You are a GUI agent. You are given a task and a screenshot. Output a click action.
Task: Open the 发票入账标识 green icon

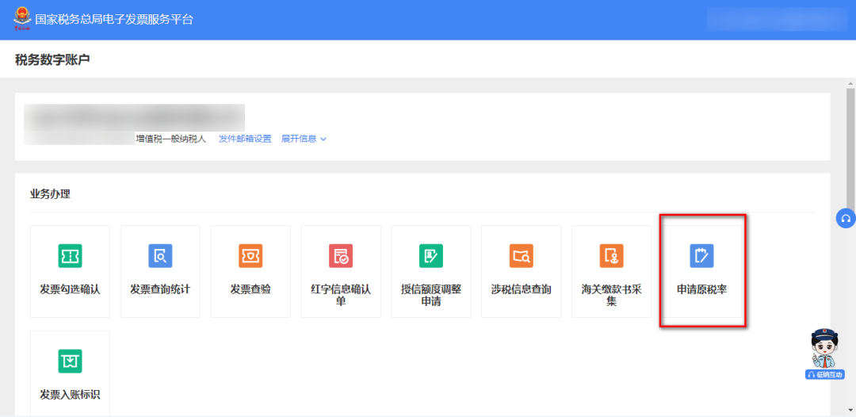coord(70,361)
